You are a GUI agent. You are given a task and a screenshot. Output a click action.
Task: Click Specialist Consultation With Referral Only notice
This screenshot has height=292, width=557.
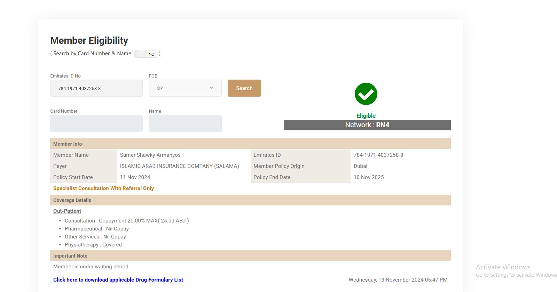103,188
